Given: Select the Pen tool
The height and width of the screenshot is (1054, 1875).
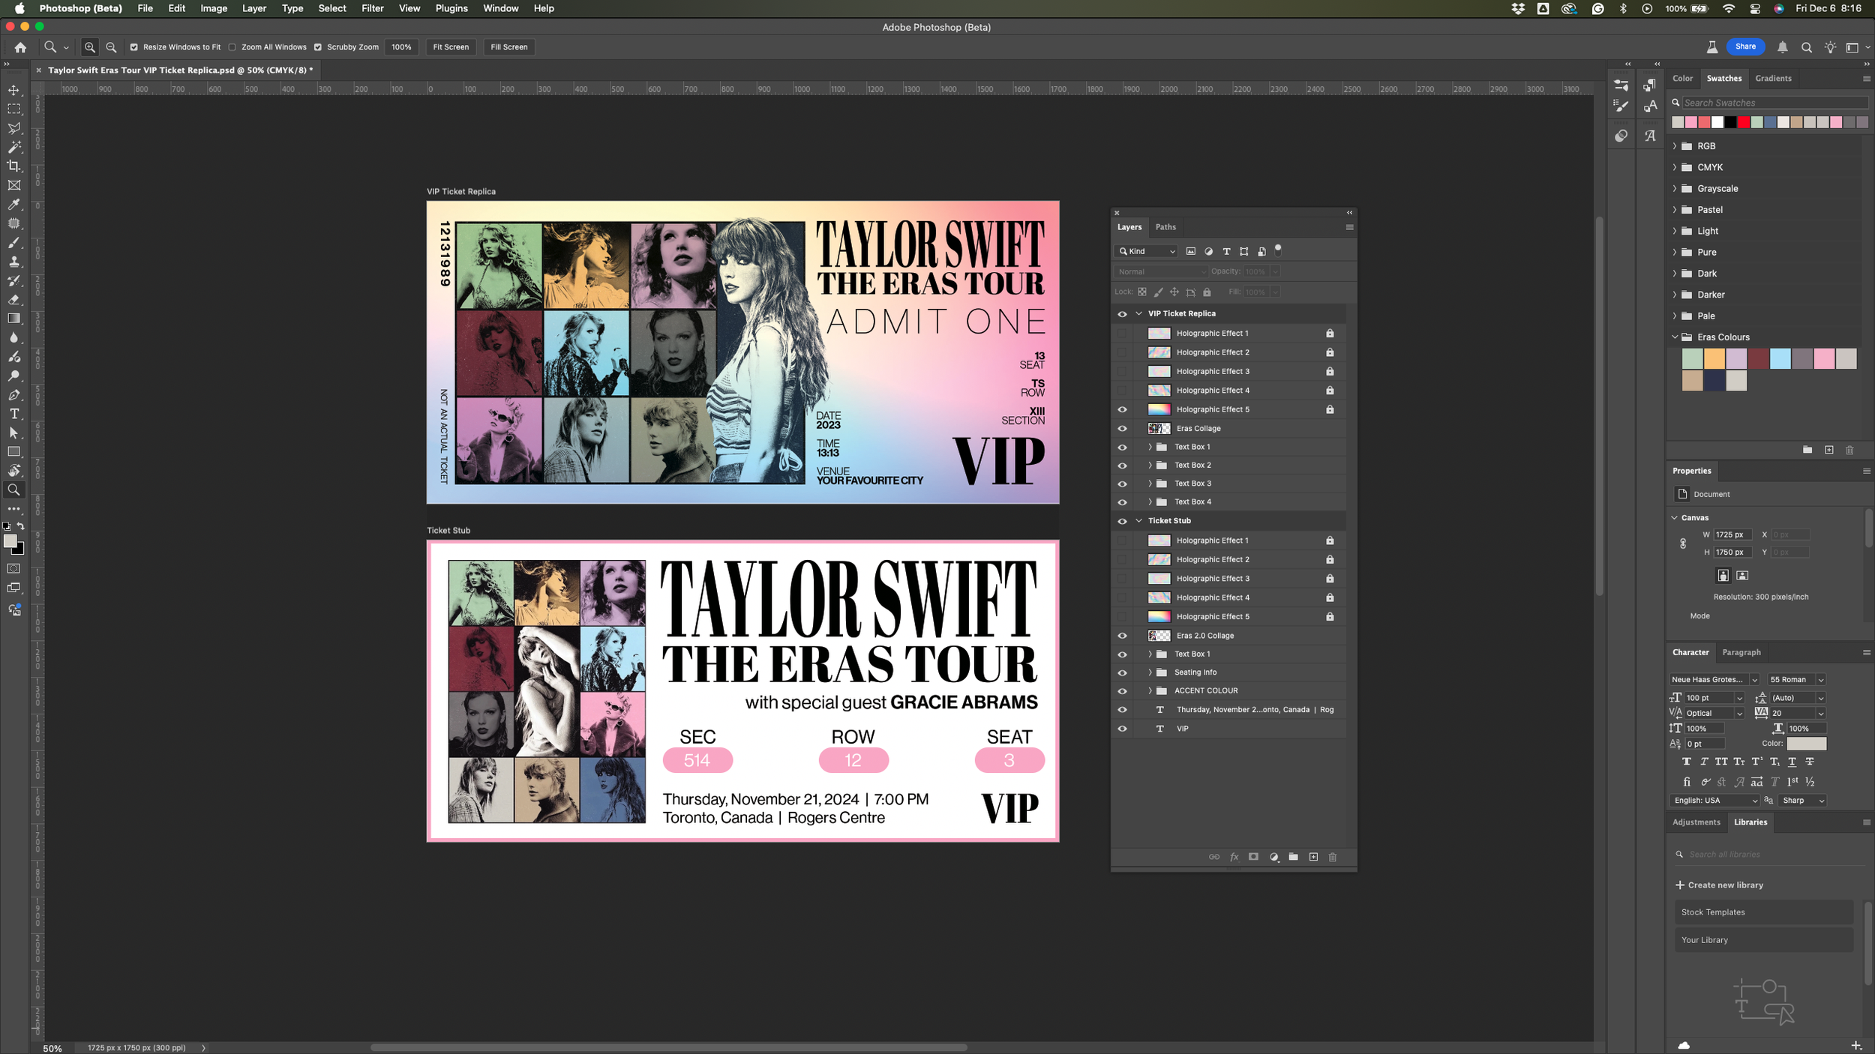Looking at the screenshot, I should (x=13, y=395).
